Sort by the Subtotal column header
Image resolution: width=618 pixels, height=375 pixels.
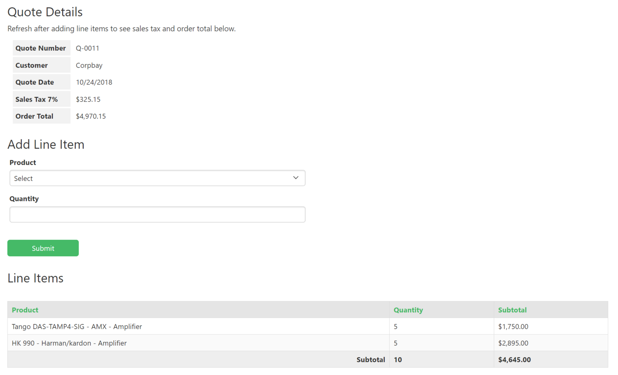[x=512, y=310]
